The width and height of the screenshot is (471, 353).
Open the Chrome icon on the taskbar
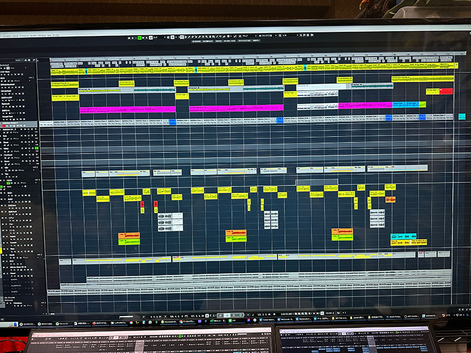181,321
